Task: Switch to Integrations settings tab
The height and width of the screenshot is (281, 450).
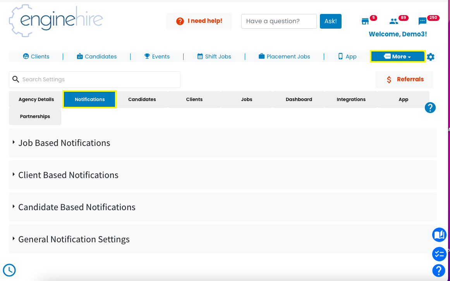Action: [x=351, y=99]
